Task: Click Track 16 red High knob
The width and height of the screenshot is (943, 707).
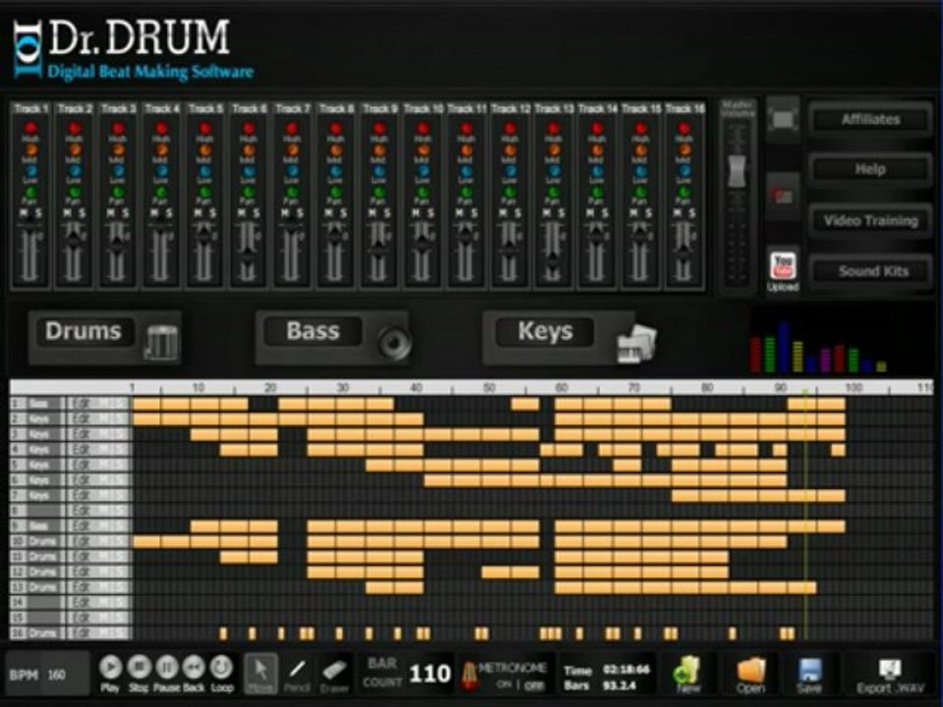Action: click(x=684, y=128)
